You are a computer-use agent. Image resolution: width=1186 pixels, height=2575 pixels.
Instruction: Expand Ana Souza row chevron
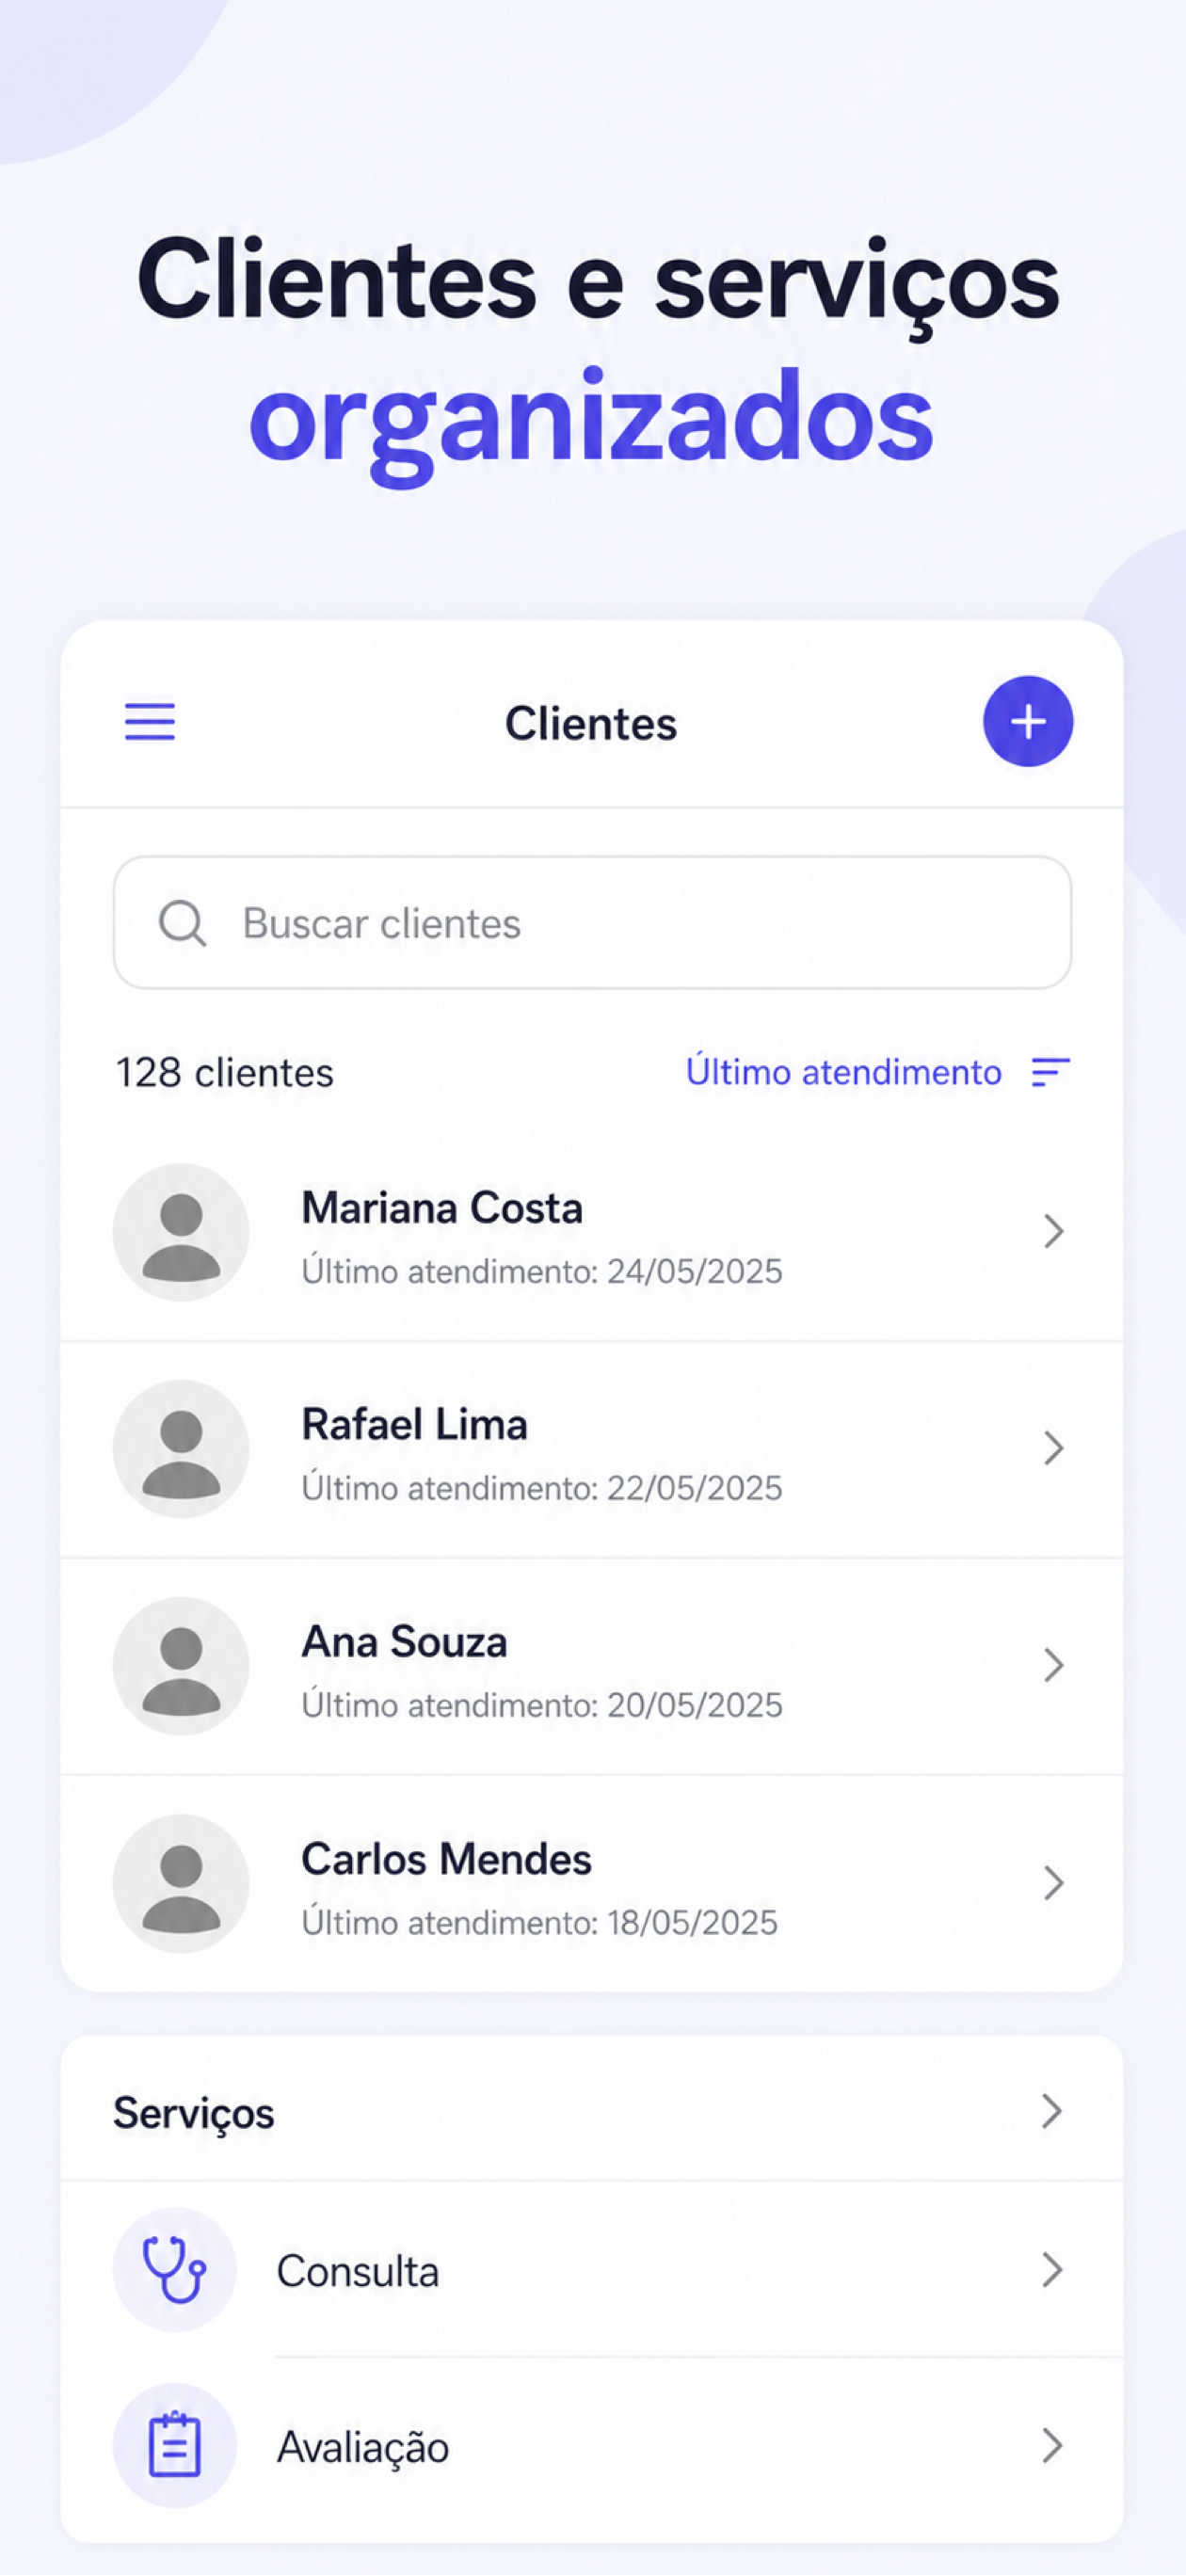coord(1053,1665)
